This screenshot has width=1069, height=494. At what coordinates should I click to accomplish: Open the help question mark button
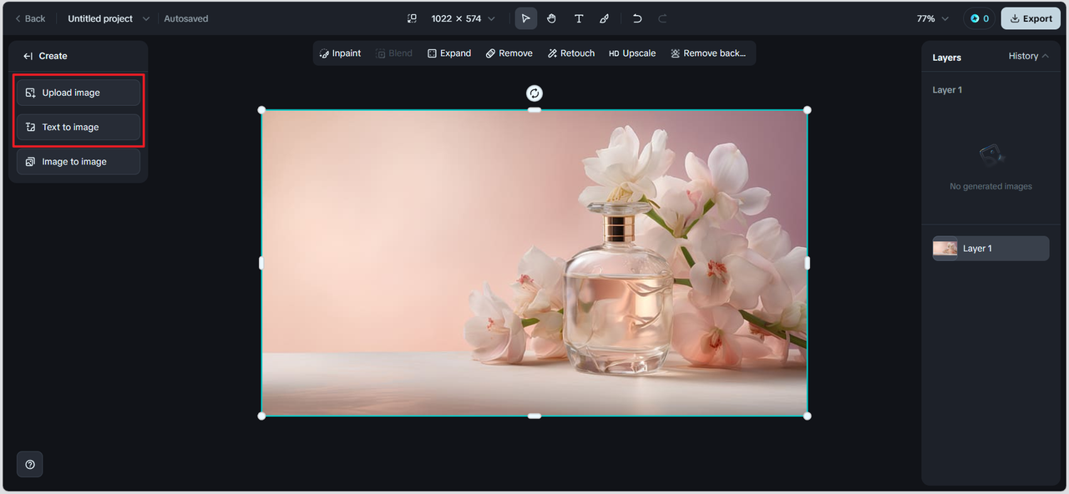click(30, 465)
